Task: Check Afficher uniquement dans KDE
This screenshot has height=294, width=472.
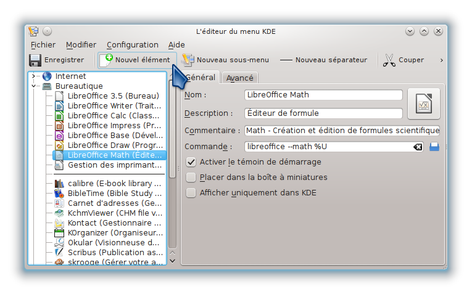Action: point(191,193)
